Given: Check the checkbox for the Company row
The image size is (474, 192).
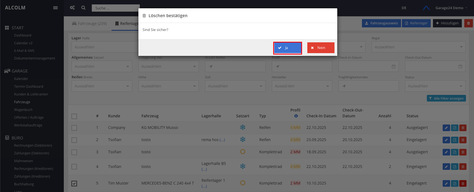Looking at the screenshot, I should tap(74, 128).
